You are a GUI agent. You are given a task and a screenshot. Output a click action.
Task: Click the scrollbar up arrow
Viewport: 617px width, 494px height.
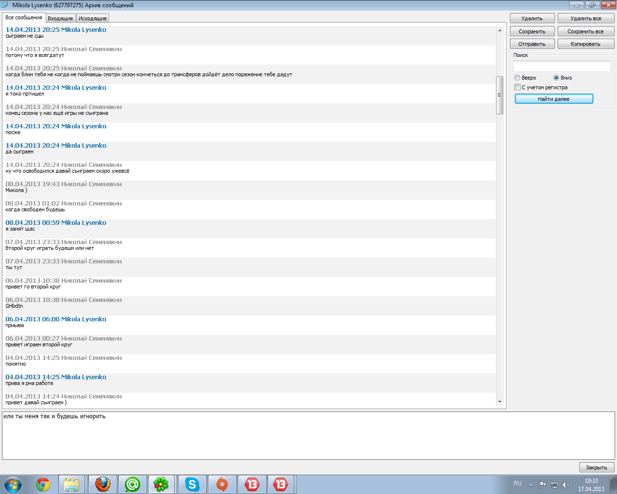point(499,31)
